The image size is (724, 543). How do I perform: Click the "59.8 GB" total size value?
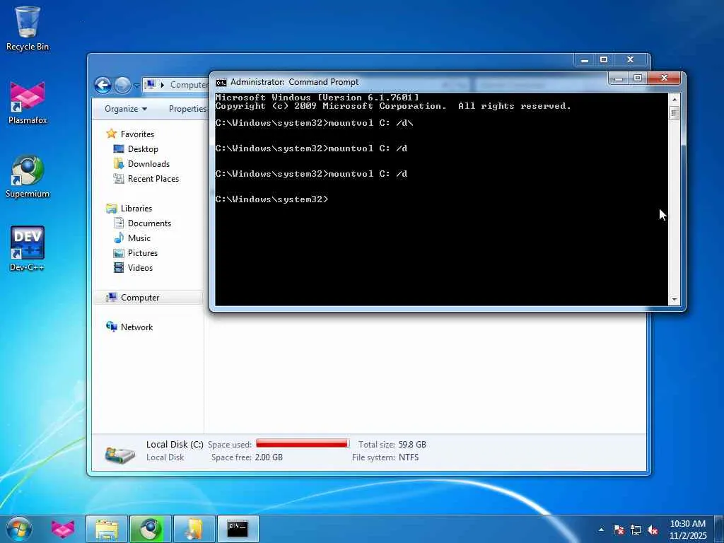point(412,444)
